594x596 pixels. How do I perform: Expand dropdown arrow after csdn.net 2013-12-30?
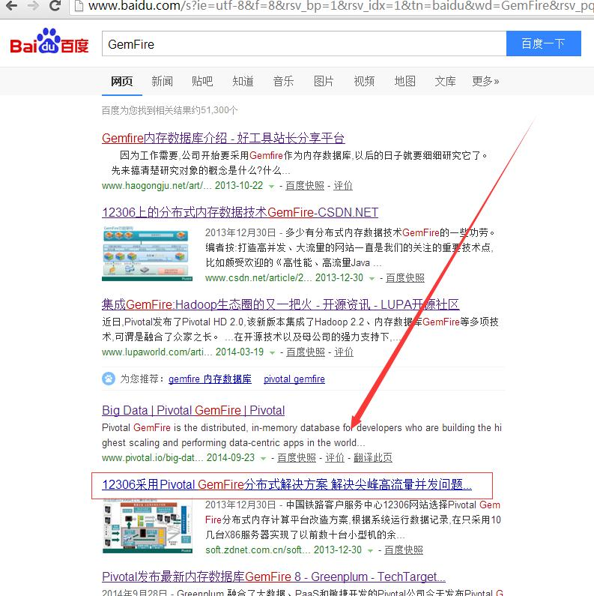coord(372,279)
